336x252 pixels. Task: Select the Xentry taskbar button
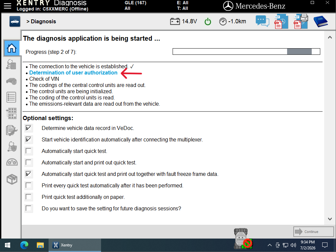[x=74, y=245]
